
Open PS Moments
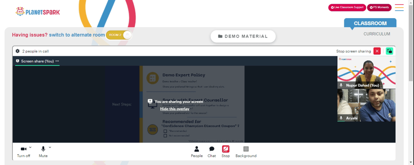coord(379,7)
